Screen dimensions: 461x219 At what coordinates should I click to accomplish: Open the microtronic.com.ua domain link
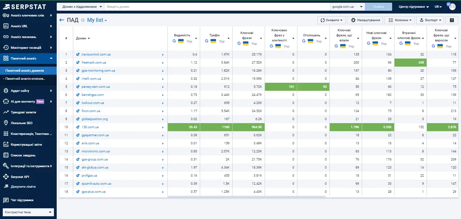tap(96, 151)
